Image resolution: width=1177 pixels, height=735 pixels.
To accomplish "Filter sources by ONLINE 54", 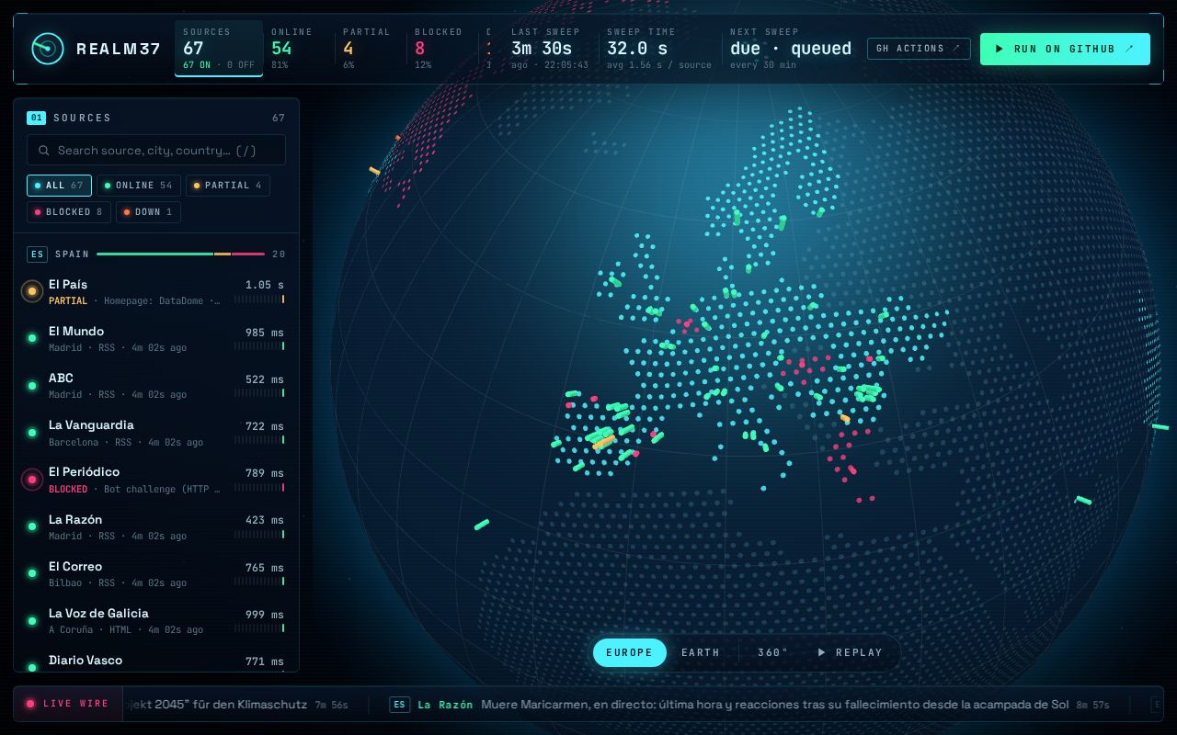I will tap(138, 186).
